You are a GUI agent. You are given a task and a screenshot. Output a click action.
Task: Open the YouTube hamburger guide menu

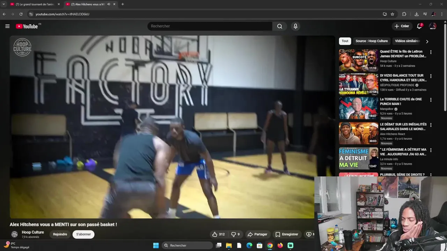[7, 26]
